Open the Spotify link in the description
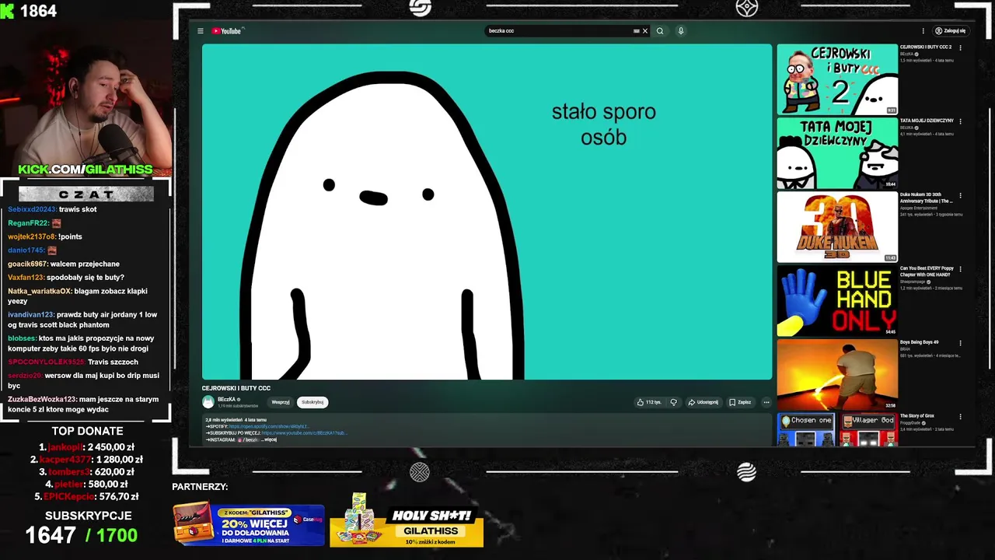The width and height of the screenshot is (995, 560). click(x=268, y=426)
